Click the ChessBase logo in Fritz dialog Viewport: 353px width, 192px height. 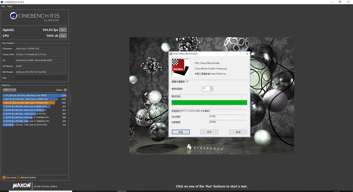[180, 67]
